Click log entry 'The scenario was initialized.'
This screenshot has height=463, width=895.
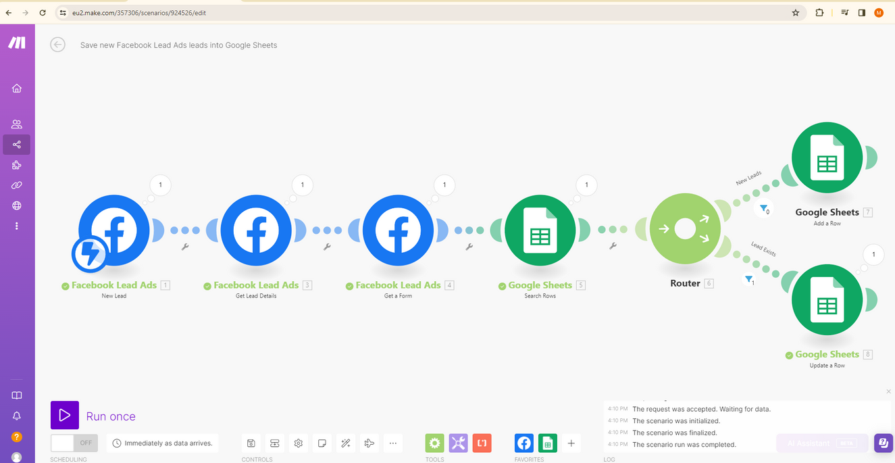(676, 421)
